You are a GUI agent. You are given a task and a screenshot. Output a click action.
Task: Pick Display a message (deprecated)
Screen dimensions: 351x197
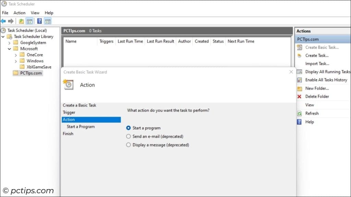pyautogui.click(x=128, y=145)
